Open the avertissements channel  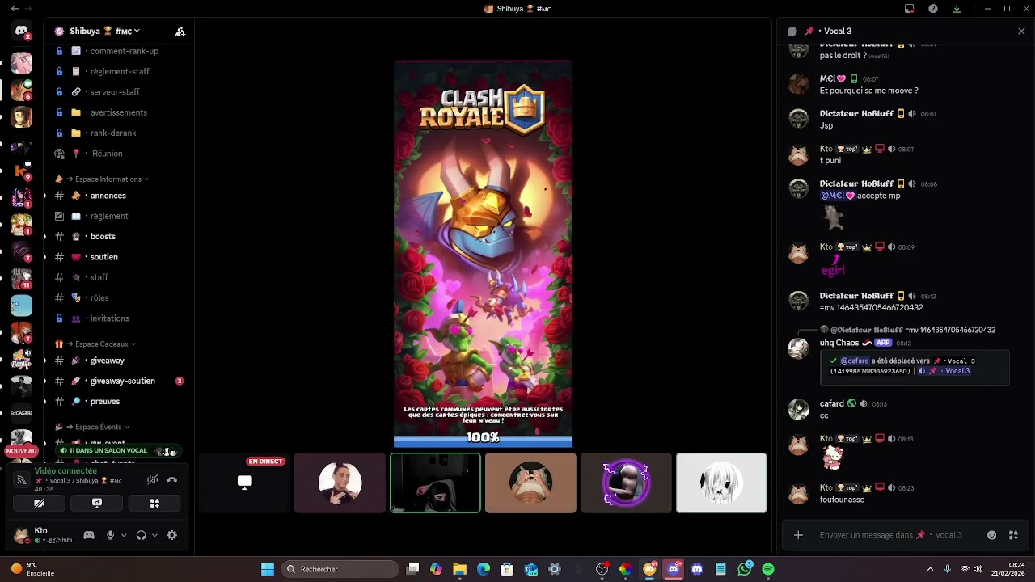pyautogui.click(x=117, y=112)
